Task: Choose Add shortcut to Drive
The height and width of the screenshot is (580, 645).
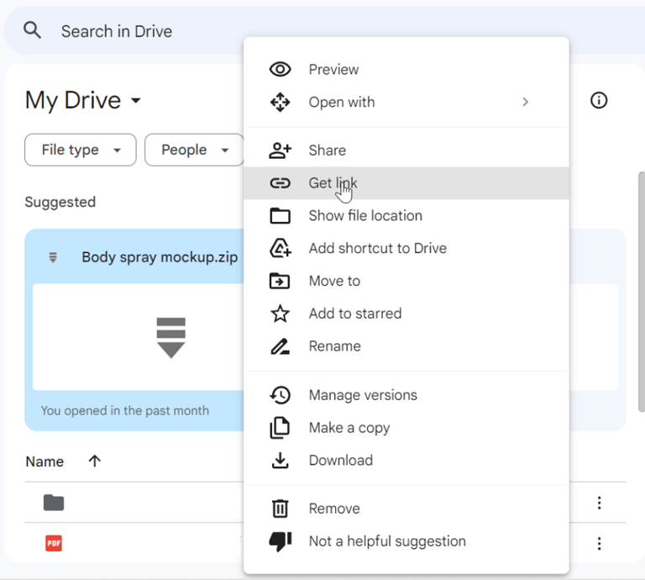Action: pyautogui.click(x=406, y=248)
